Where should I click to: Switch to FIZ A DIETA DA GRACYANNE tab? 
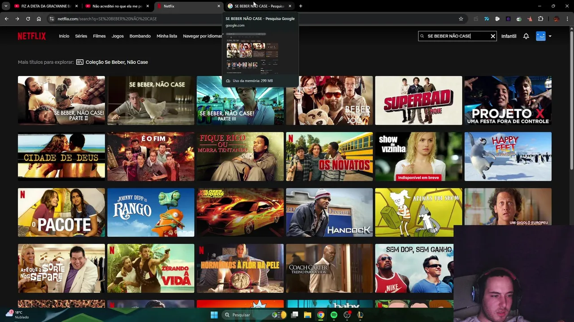pos(46,6)
